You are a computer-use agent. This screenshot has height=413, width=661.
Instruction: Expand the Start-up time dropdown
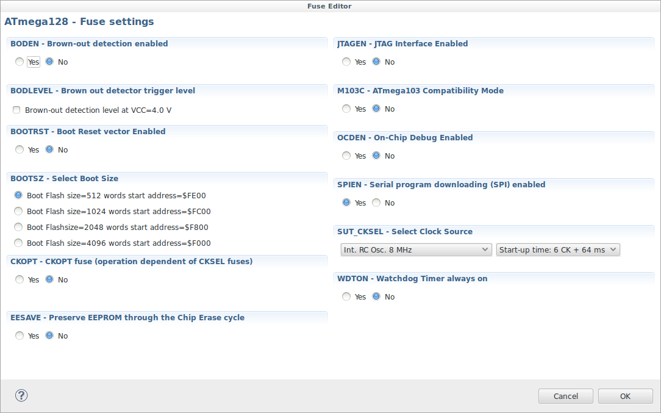pyautogui.click(x=557, y=250)
